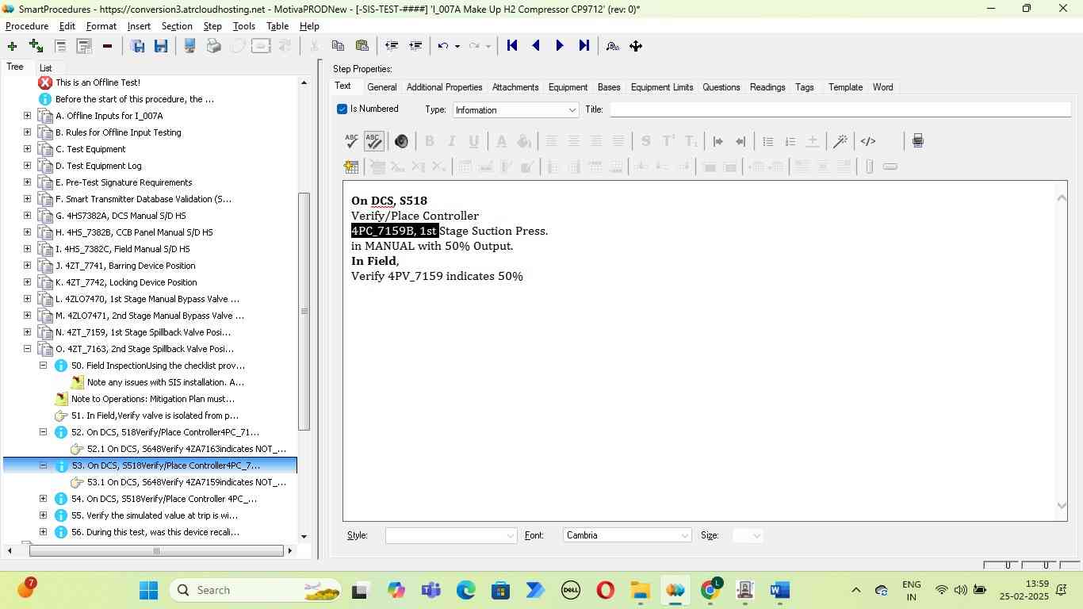
Task: Open the Windows Start menu
Action: coord(149,591)
